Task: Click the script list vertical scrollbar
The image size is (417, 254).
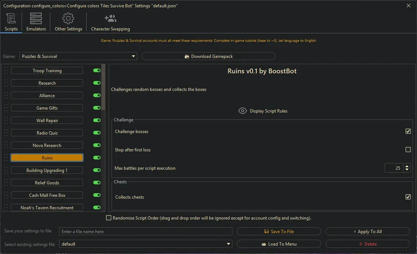Action: coord(104,88)
